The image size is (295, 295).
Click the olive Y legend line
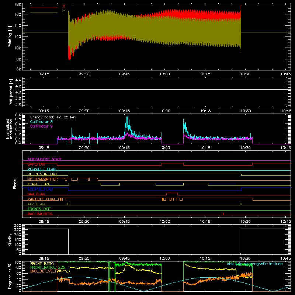tap(44, 13)
